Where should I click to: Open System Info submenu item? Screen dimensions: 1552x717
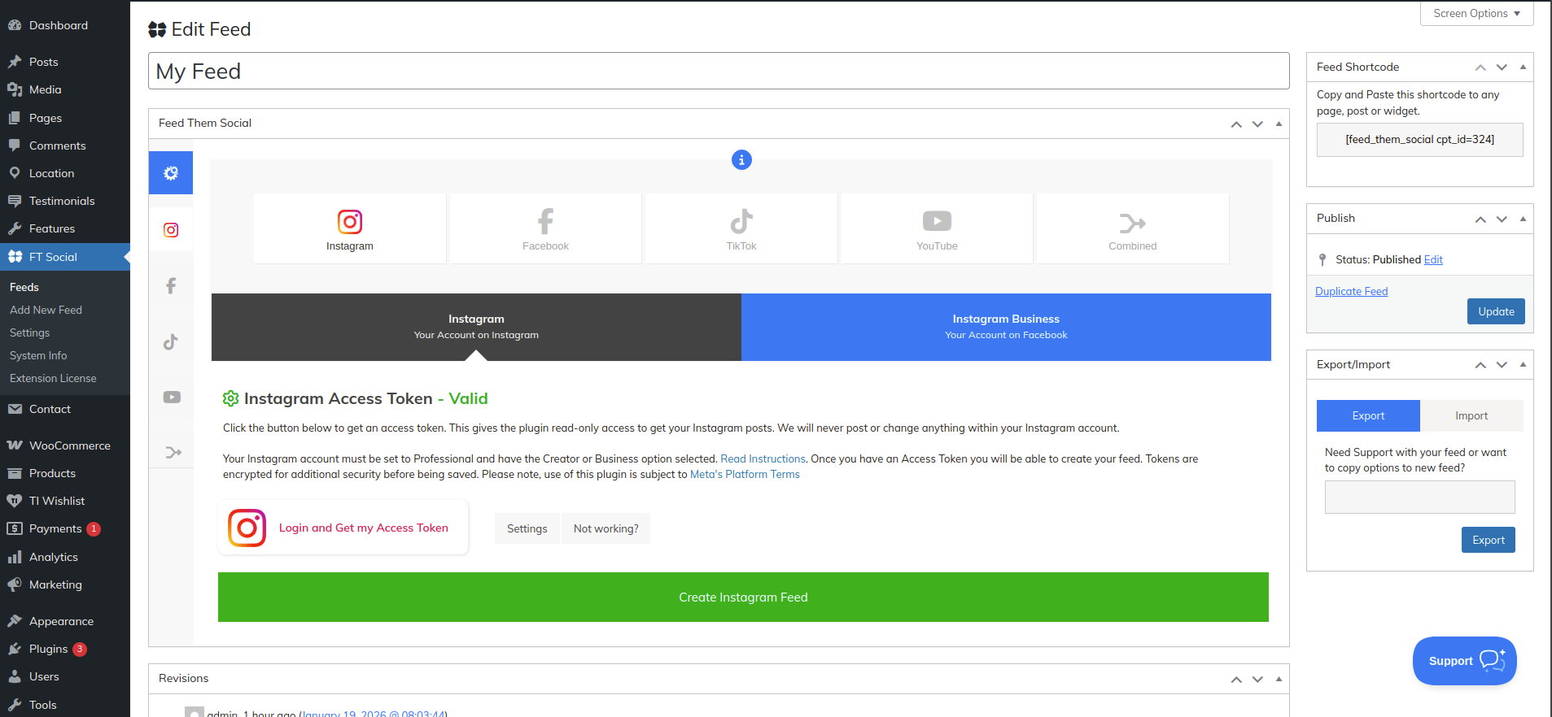38,355
